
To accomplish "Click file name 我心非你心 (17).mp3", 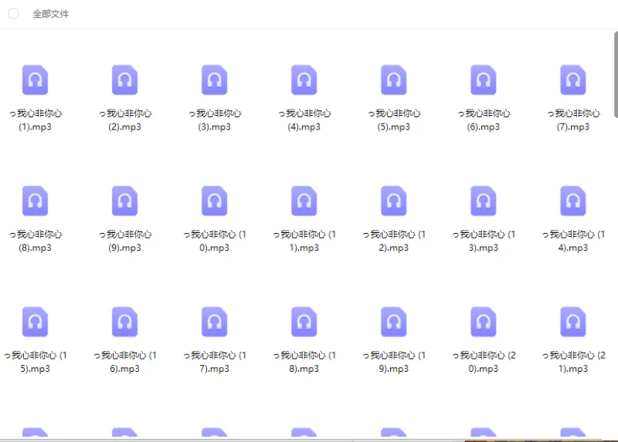I will coord(215,362).
